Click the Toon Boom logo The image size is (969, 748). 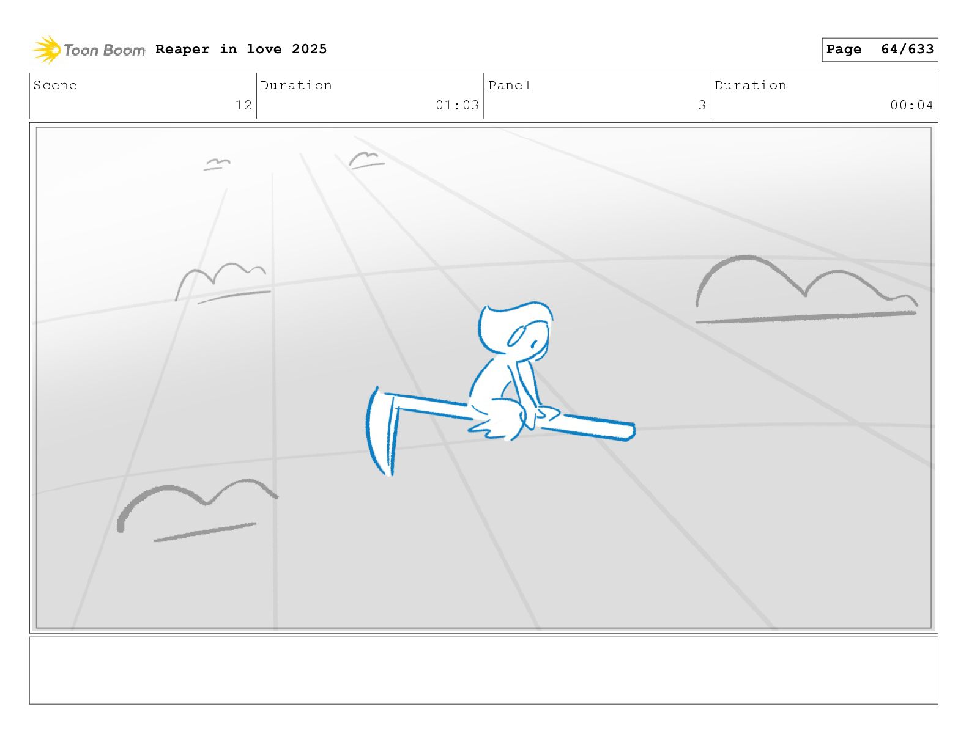click(x=89, y=50)
